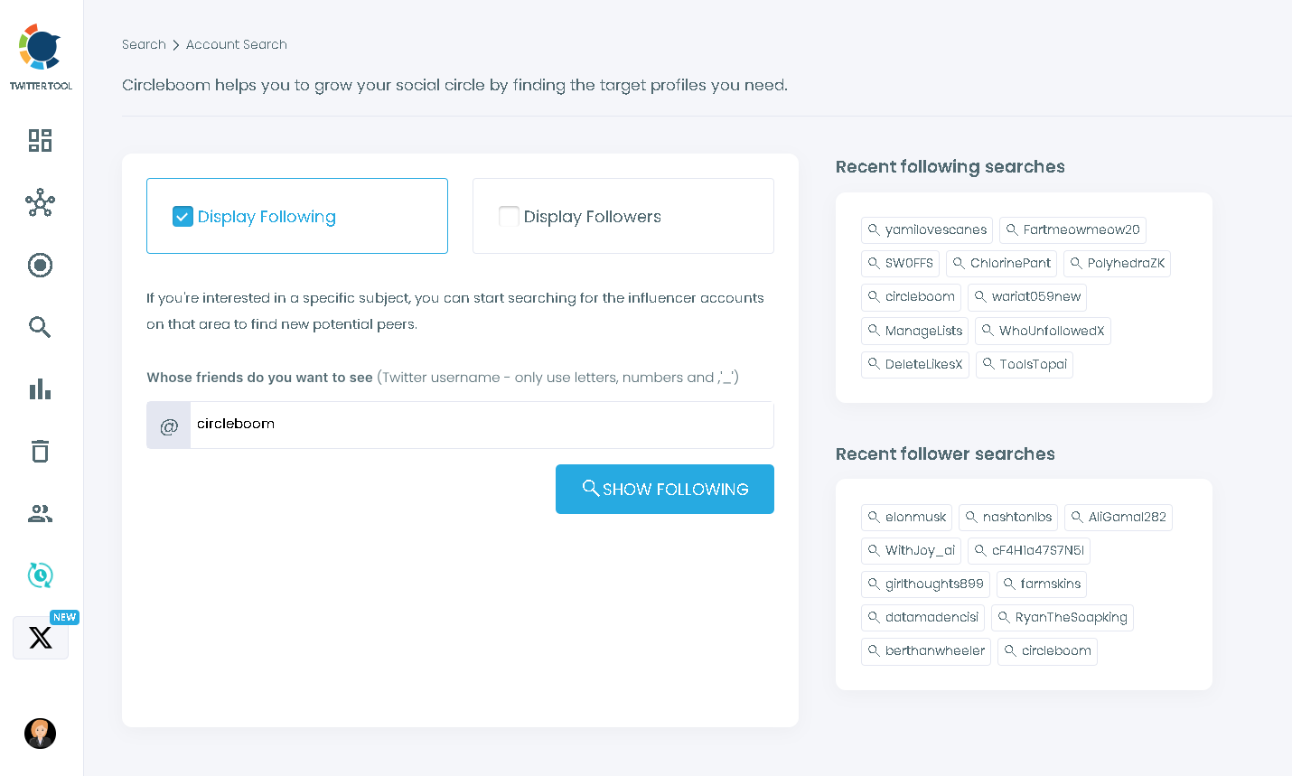This screenshot has height=776, width=1292.
Task: Select recent follower search berthanwheeler
Action: [x=926, y=651]
